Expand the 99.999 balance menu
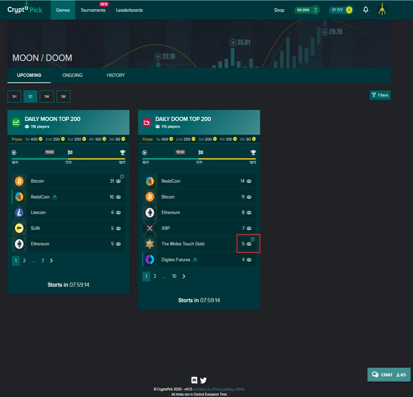The height and width of the screenshot is (397, 413). pos(307,10)
